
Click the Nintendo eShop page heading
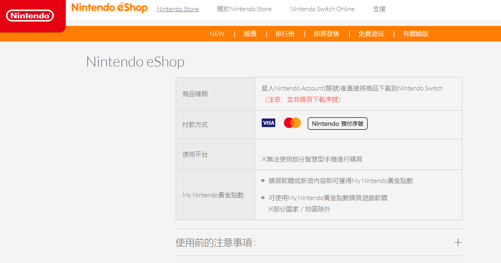tap(135, 62)
